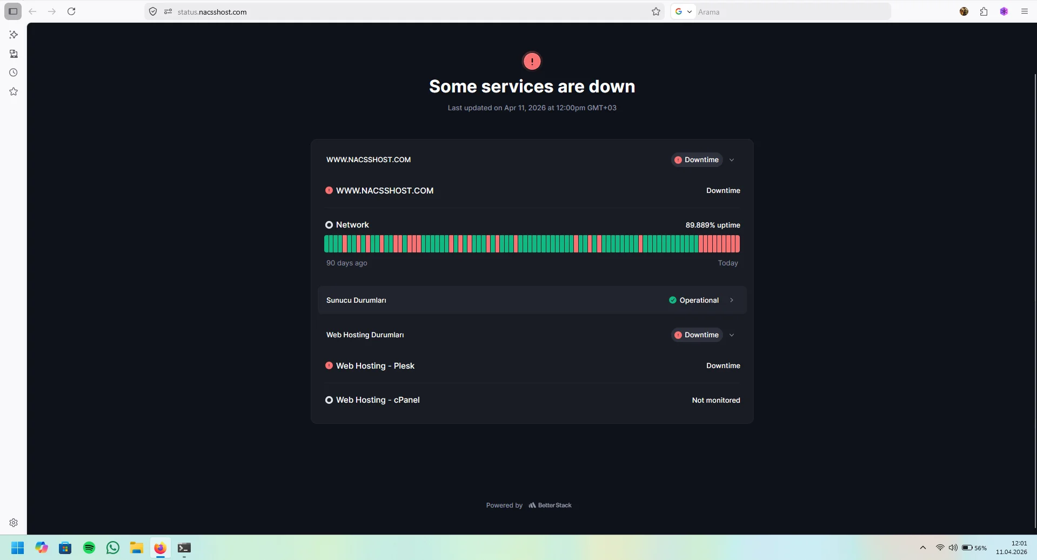Click the battery 56% indicator
This screenshot has width=1037, height=560.
[x=974, y=548]
